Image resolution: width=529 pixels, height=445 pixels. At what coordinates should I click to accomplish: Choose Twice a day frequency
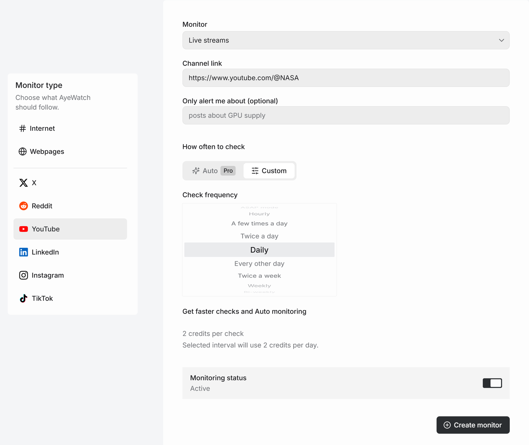tap(260, 236)
